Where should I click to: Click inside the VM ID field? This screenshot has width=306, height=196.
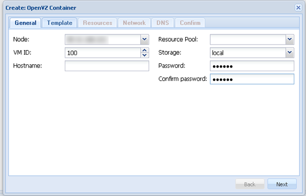click(103, 53)
